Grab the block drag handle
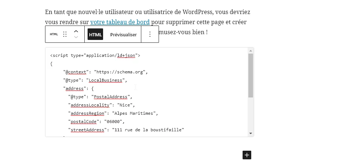 65,35
